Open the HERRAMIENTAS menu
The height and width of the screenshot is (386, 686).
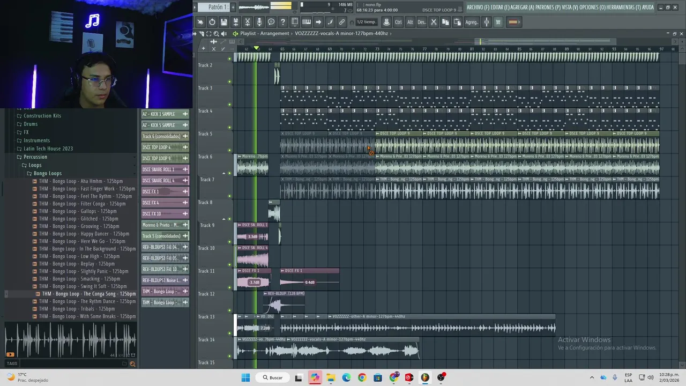(623, 7)
